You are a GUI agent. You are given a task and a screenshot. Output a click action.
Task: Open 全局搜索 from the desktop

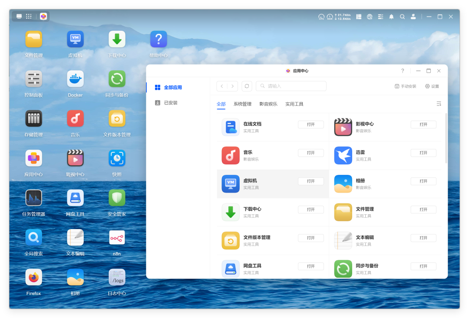tap(33, 237)
